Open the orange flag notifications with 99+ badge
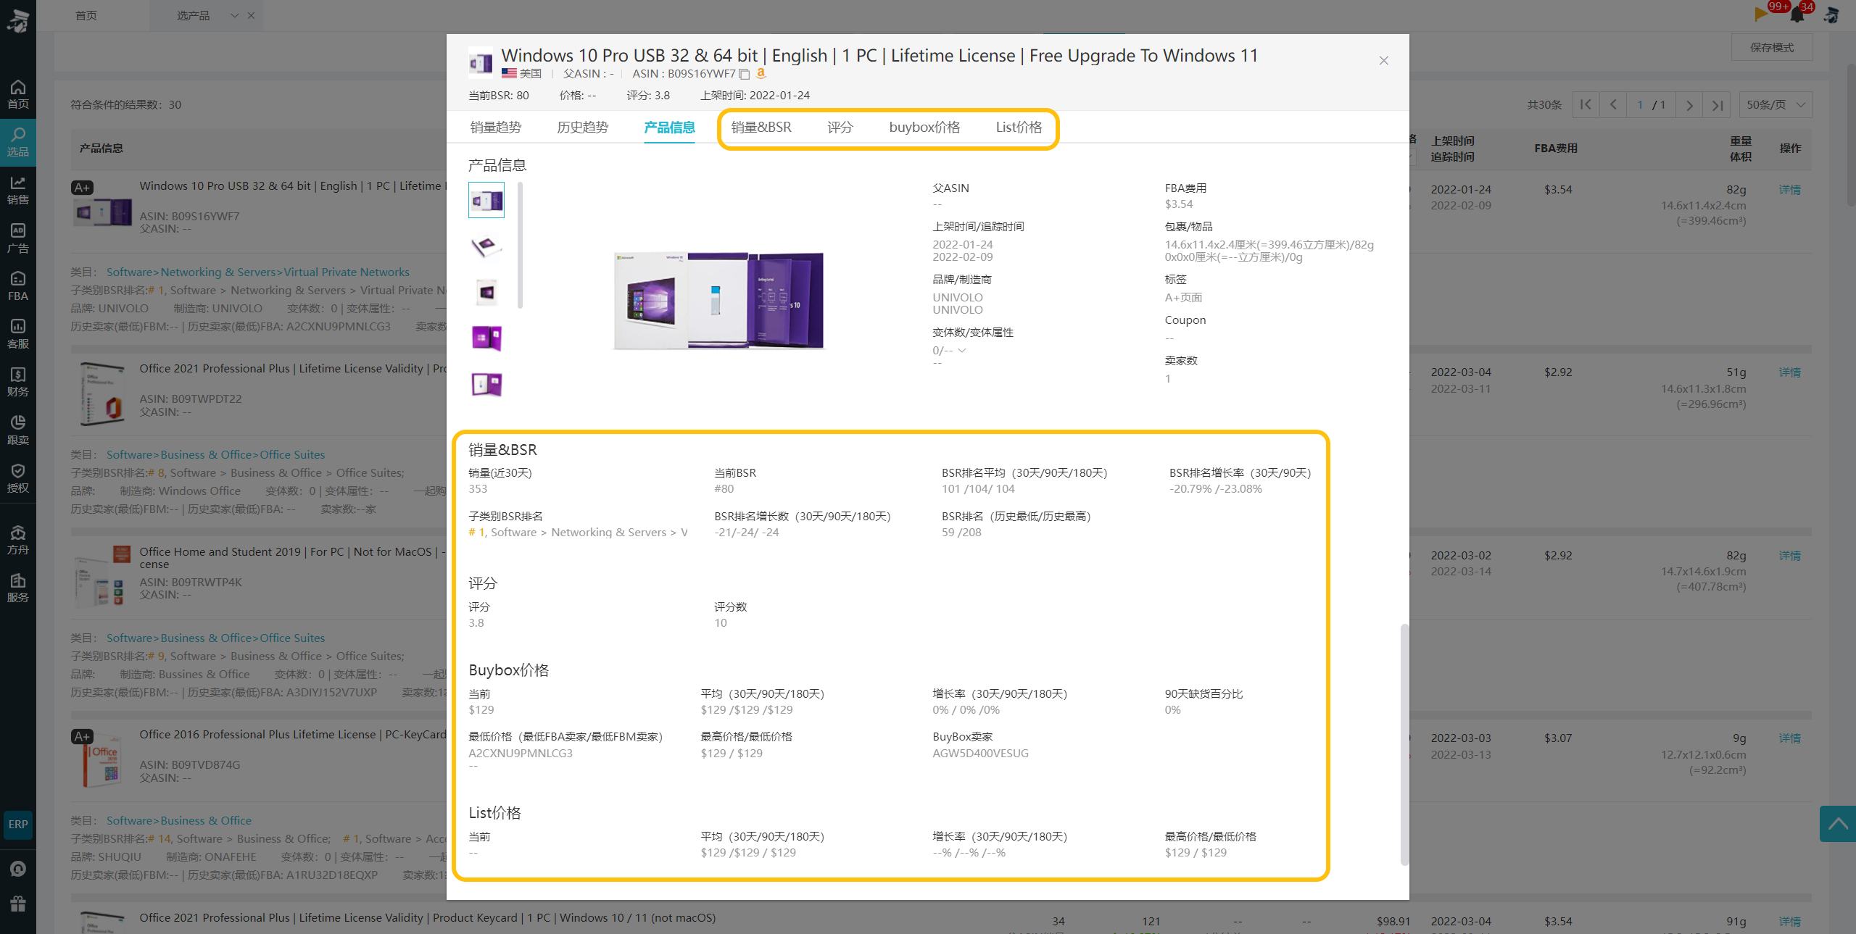 [x=1762, y=14]
